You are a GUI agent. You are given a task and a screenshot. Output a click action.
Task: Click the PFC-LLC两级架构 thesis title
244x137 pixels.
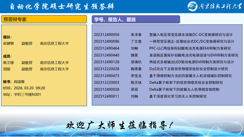[x=190, y=48]
